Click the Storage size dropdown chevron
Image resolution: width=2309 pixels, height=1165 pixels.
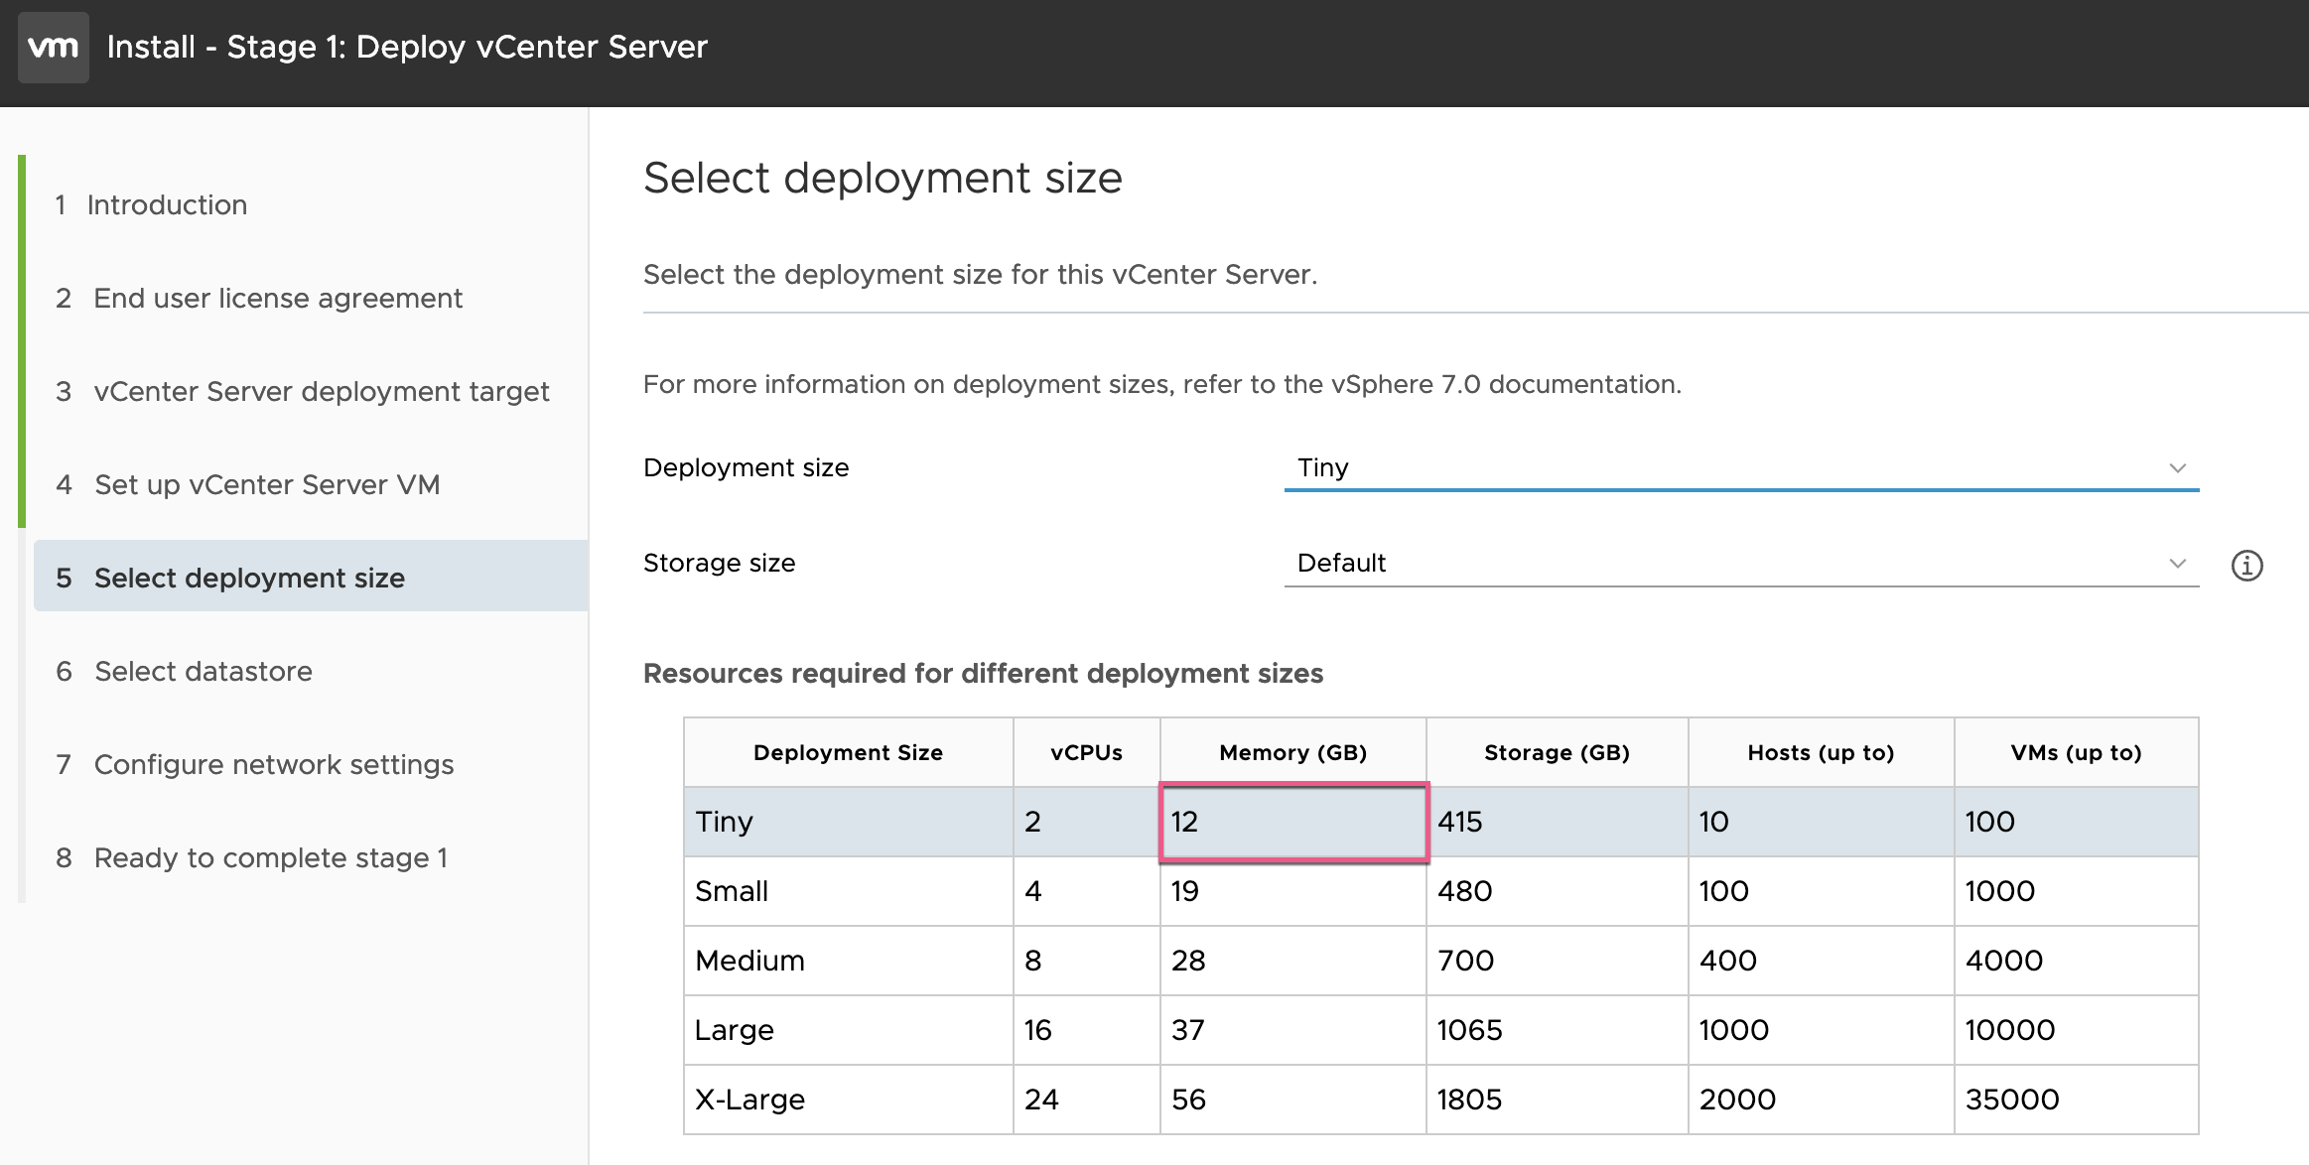(2177, 564)
